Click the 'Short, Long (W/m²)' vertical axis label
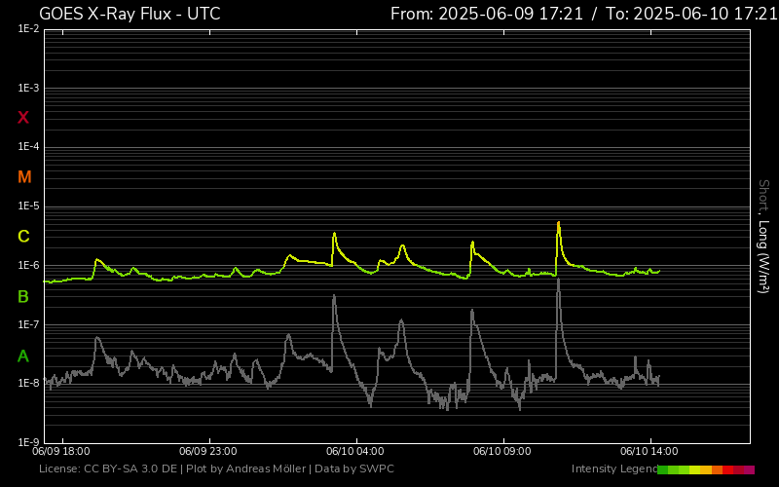The image size is (779, 487). (x=764, y=236)
